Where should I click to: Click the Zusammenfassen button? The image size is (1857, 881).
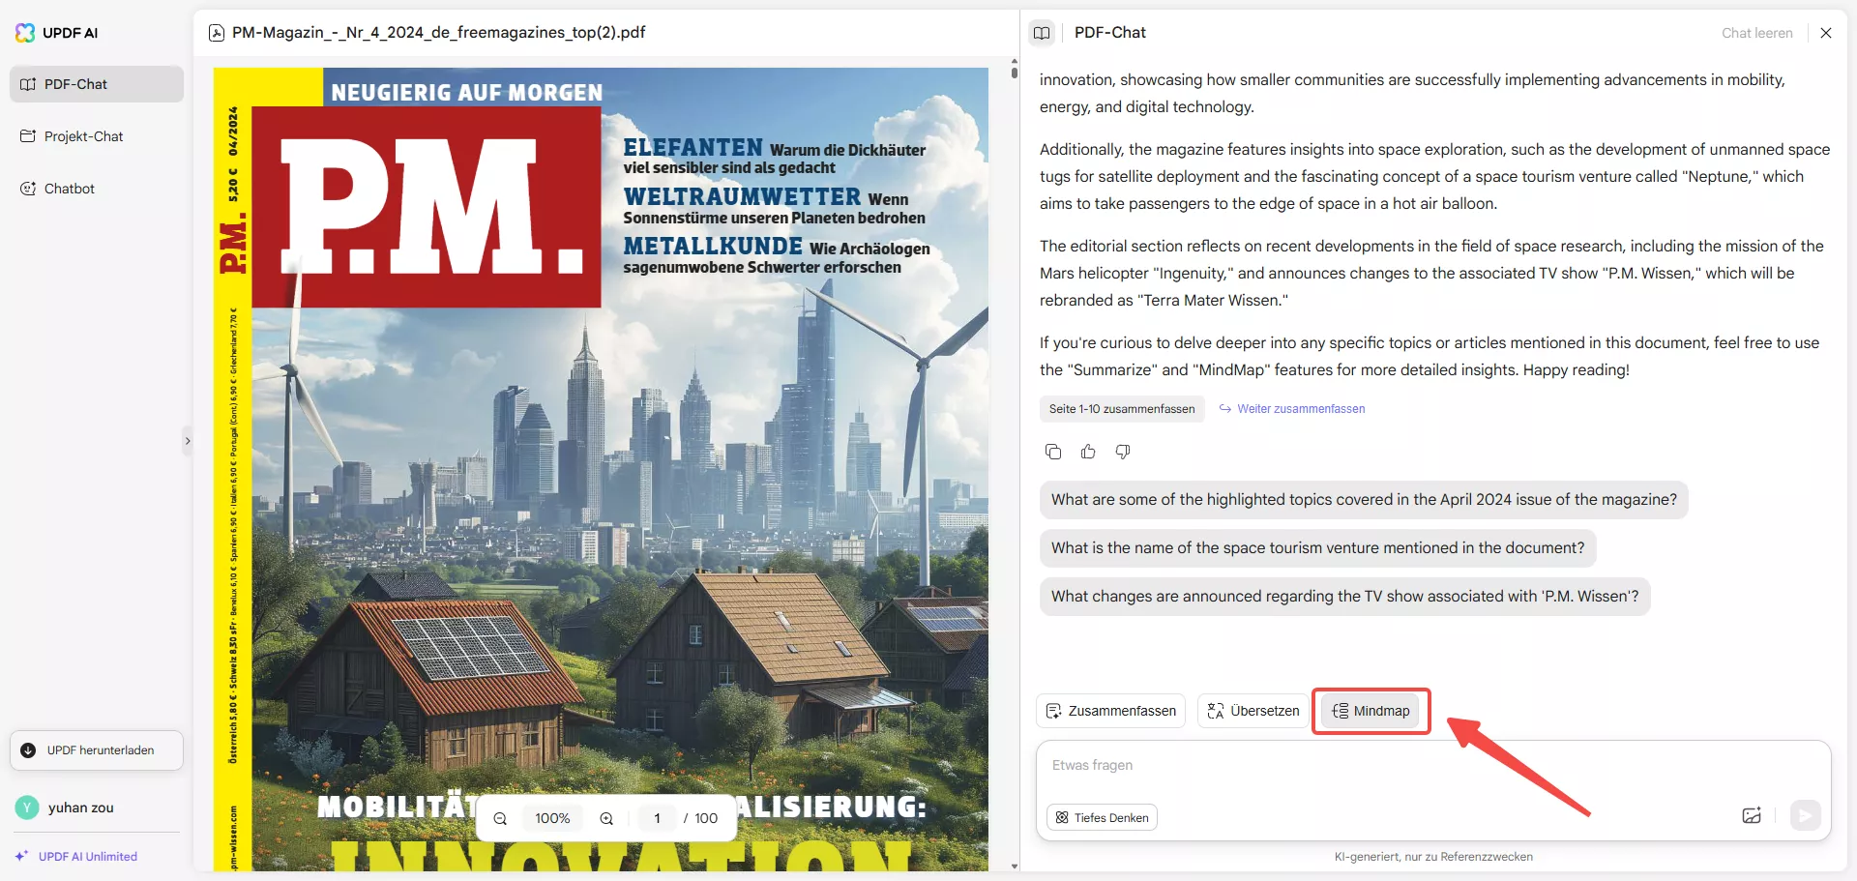pyautogui.click(x=1110, y=711)
